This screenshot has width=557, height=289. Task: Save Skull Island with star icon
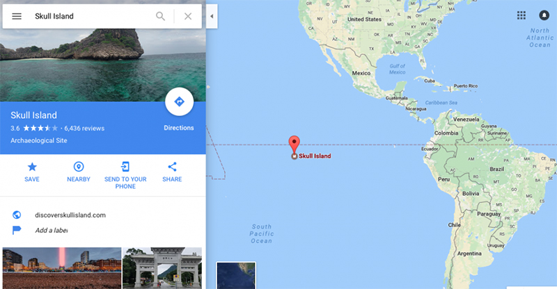tap(32, 172)
